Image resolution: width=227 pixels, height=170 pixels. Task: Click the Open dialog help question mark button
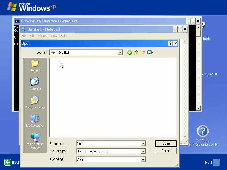point(171,43)
